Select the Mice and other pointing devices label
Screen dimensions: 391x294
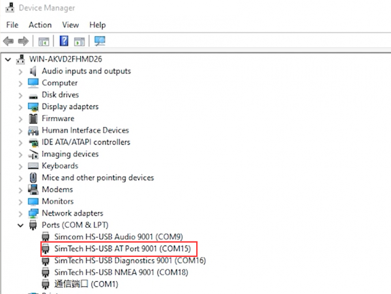click(98, 178)
